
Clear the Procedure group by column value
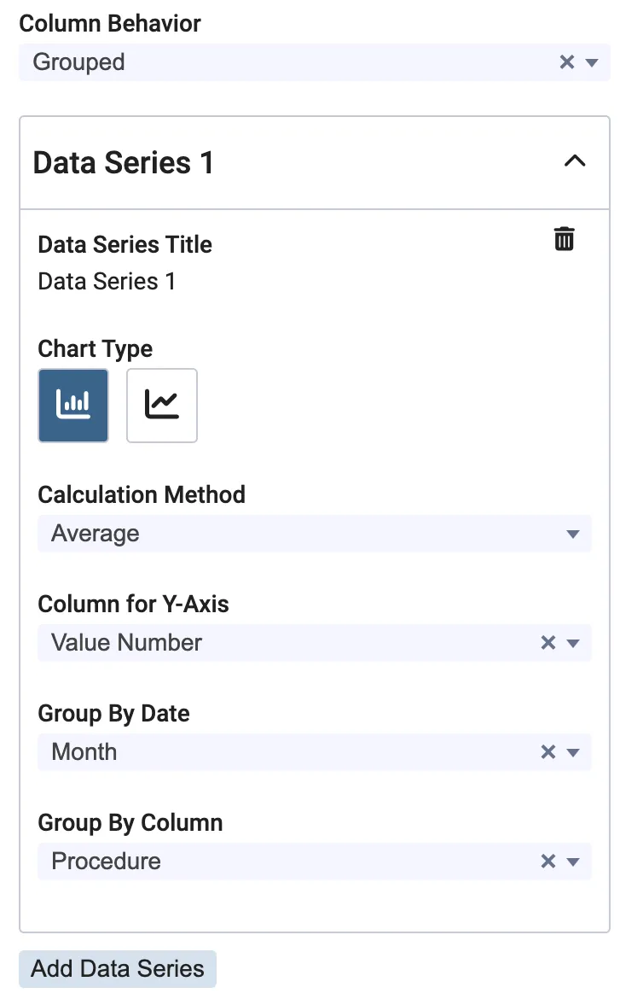[547, 862]
